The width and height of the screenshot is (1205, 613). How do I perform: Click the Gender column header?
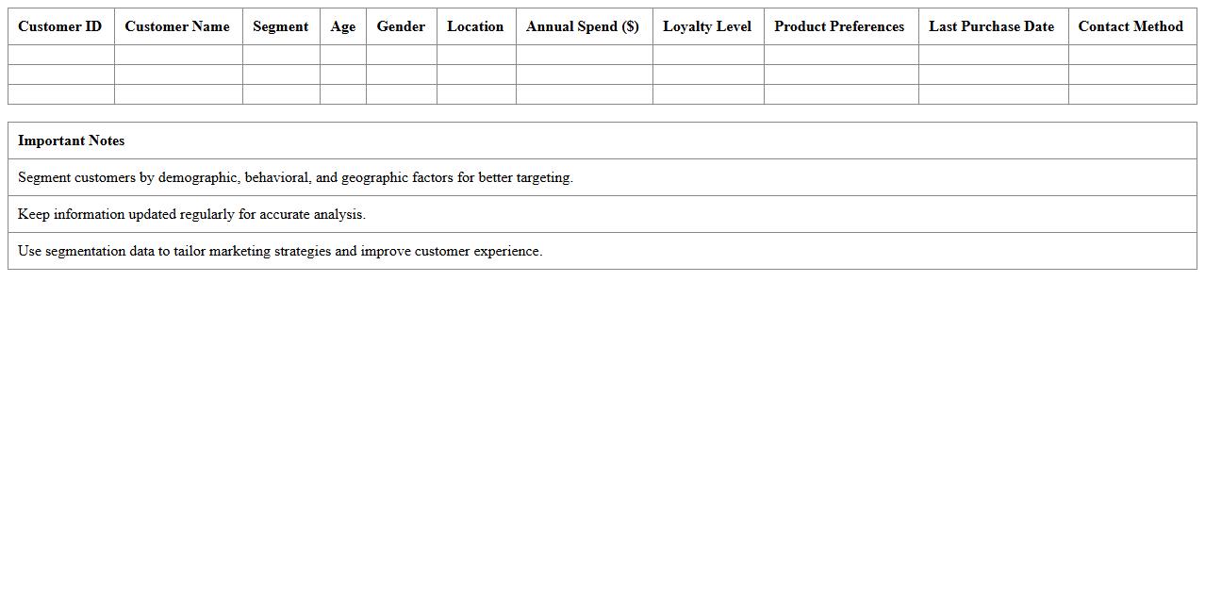(401, 26)
